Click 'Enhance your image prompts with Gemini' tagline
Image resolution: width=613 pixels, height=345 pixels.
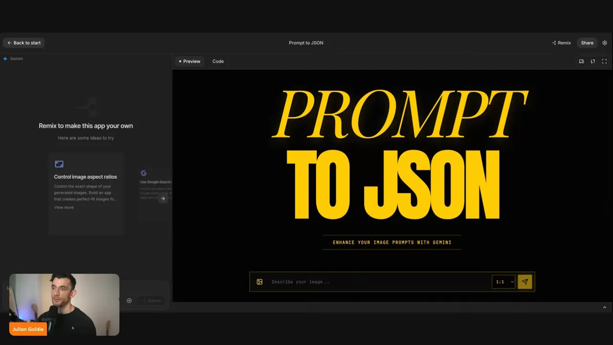pyautogui.click(x=392, y=242)
